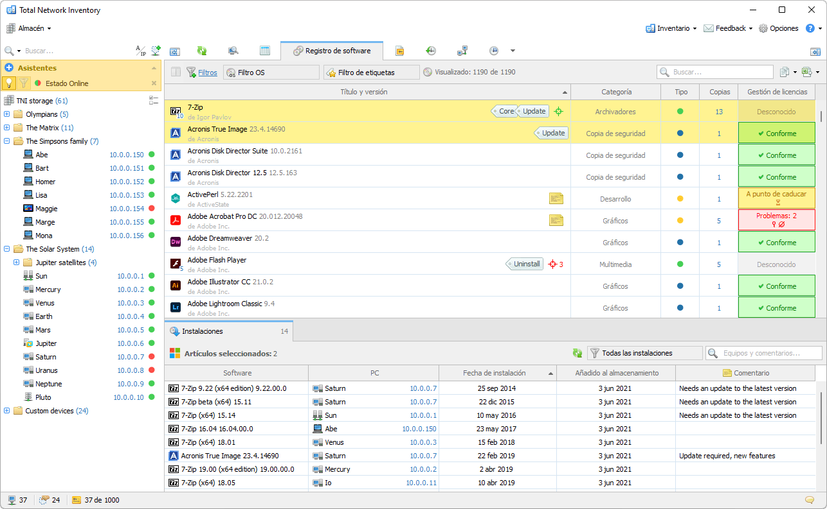The height and width of the screenshot is (509, 827).
Task: Click the Export to Excel icon
Action: [807, 73]
